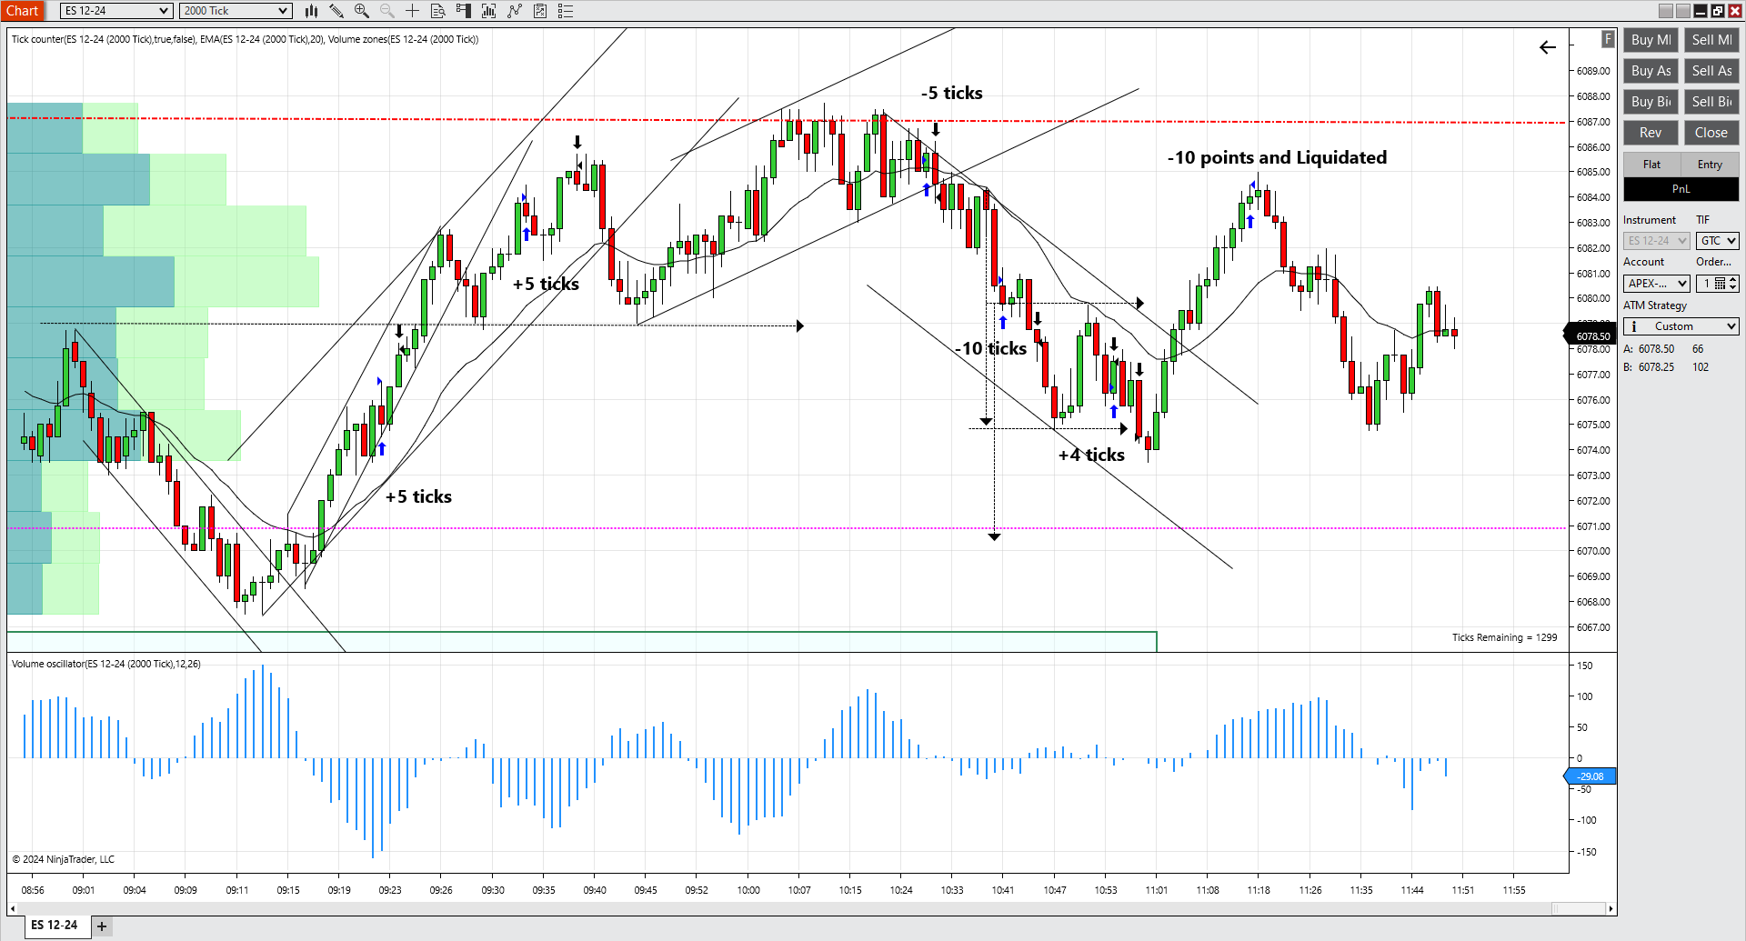Click the Volume oscillator panel label
Screen dimensions: 1746x941
click(106, 664)
